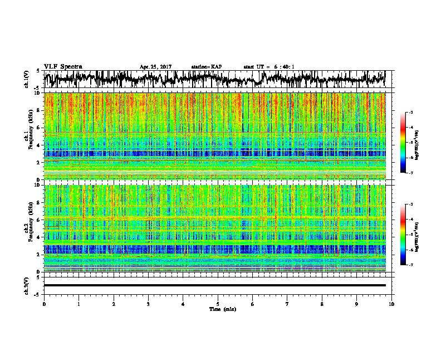Click the '10' kHz tick on ch.1 spectrogram

coord(37,93)
